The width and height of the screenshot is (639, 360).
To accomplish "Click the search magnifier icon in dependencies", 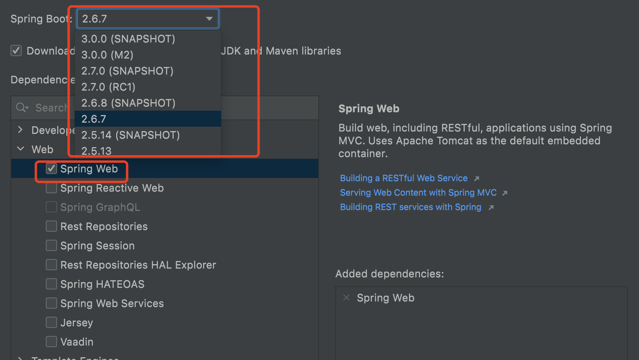I will click(x=21, y=107).
